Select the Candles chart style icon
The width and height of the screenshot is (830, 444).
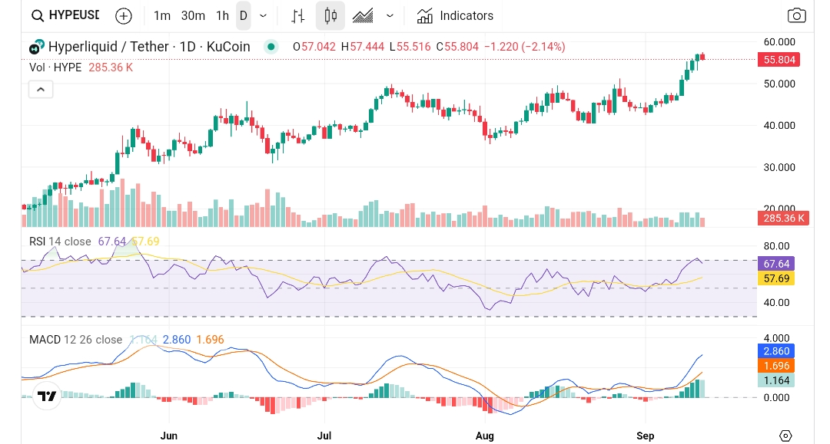330,15
